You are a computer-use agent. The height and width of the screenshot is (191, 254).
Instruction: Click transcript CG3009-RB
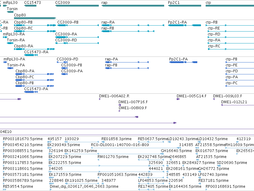point(78,25)
